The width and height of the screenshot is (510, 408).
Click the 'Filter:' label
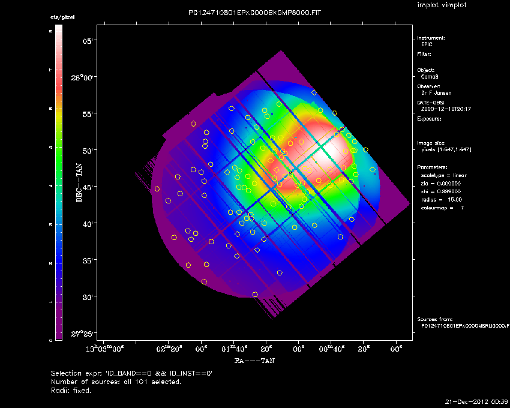click(x=424, y=54)
